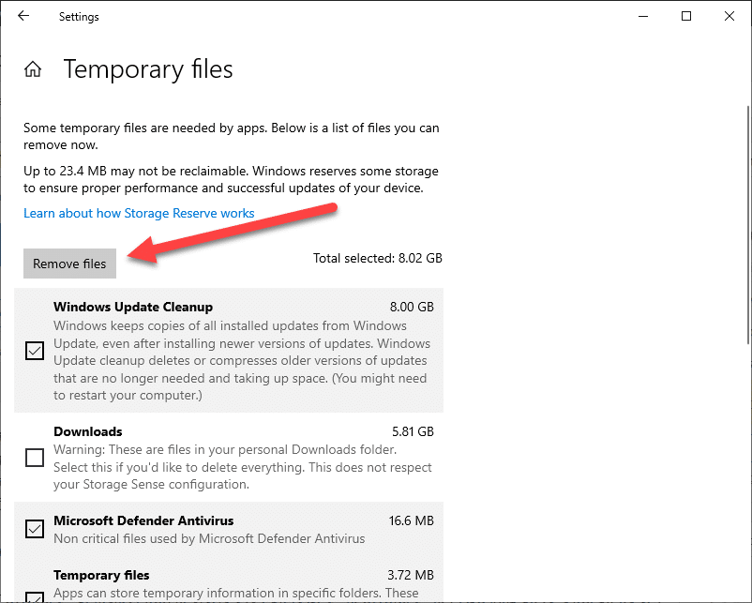Uncheck the Windows Update Cleanup checkbox
Image resolution: width=752 pixels, height=603 pixels.
pos(35,352)
